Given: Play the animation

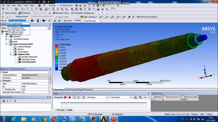Looking at the screenshot, I should [66, 97].
